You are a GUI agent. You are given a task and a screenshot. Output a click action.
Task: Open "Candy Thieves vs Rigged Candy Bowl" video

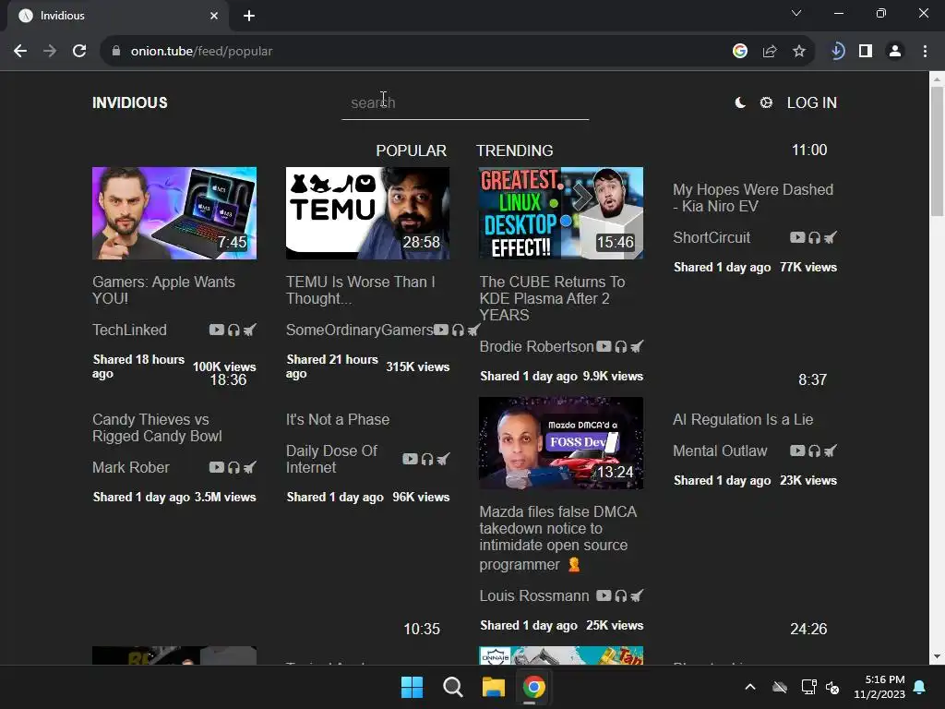pos(157,427)
